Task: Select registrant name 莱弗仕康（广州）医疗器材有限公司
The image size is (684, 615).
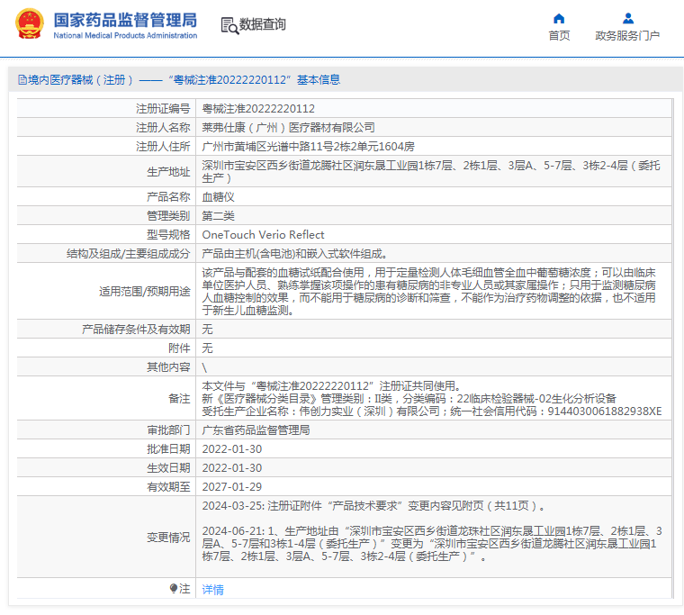Action: [x=288, y=128]
